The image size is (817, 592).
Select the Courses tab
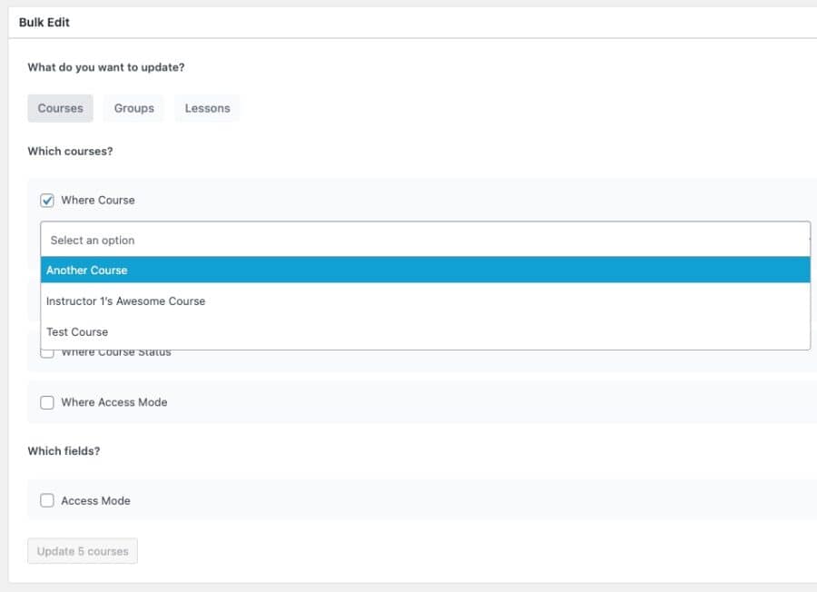click(61, 108)
